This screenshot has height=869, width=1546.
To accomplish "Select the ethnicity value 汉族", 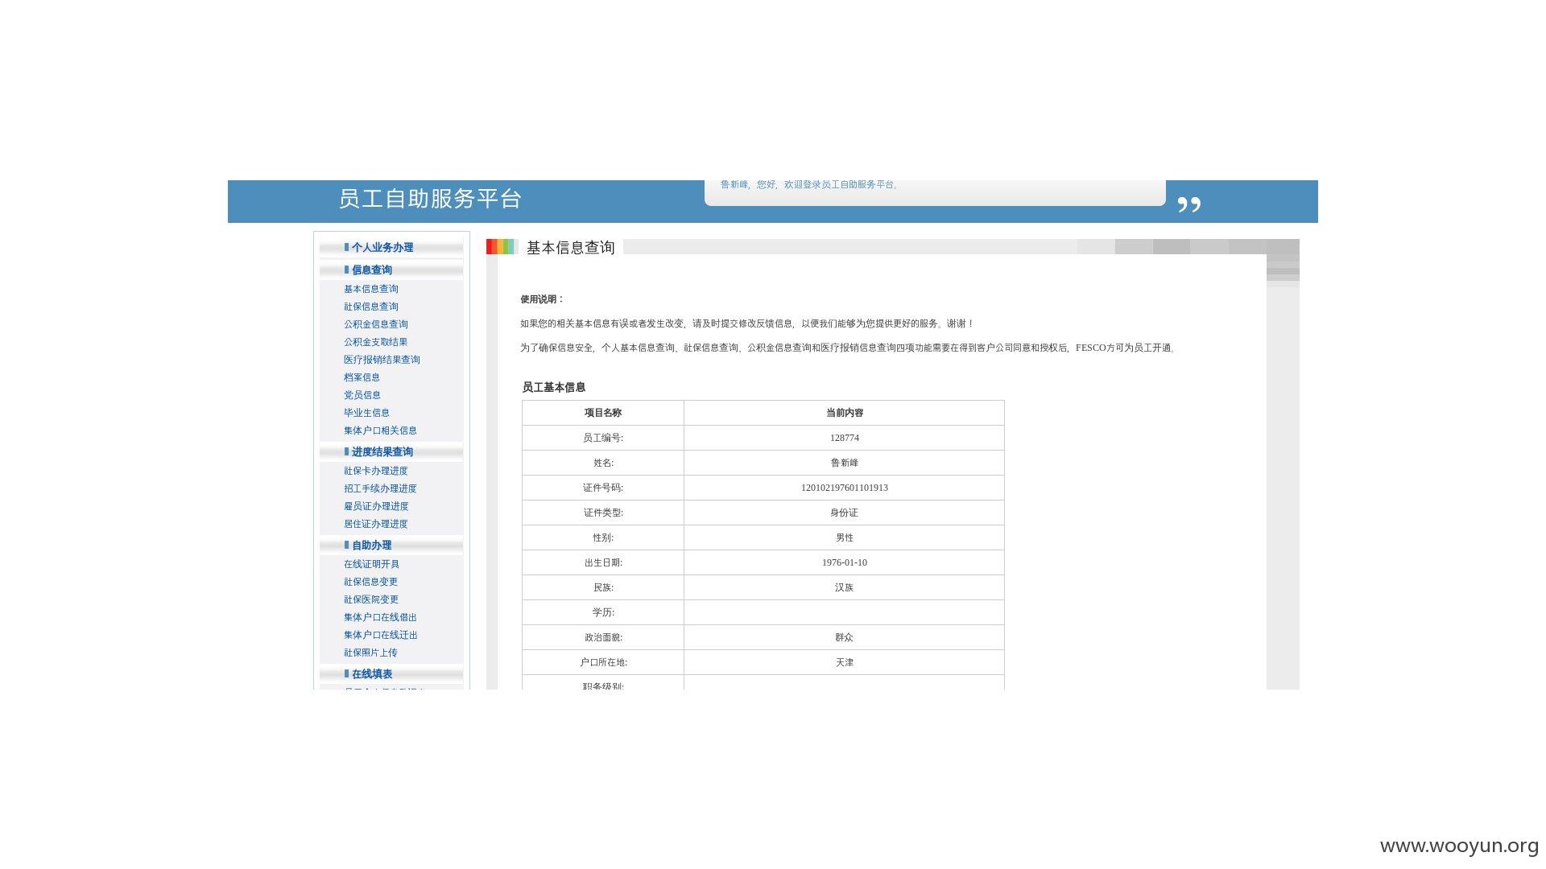I will pos(845,587).
